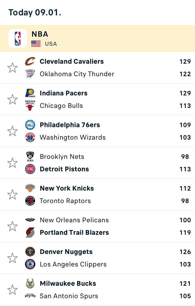Star the Pacers vs Bulls match
This screenshot has width=195, height=306.
tap(12, 100)
